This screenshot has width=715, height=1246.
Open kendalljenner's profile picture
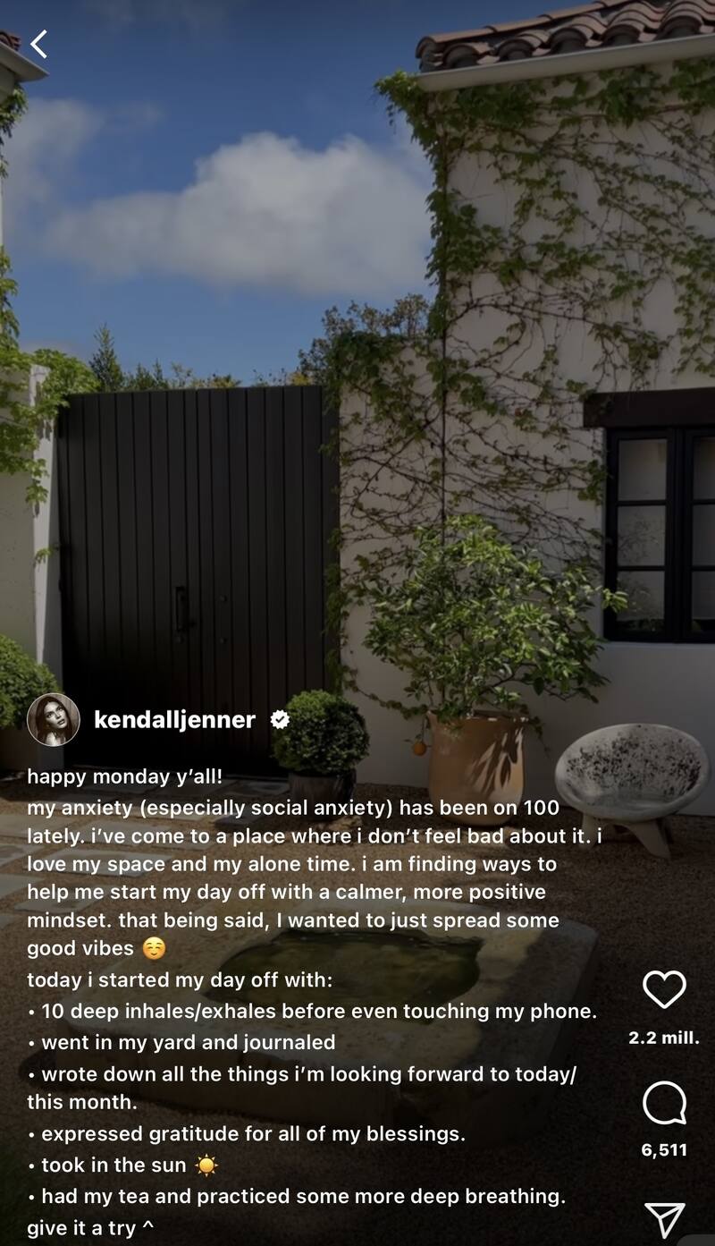(x=54, y=719)
